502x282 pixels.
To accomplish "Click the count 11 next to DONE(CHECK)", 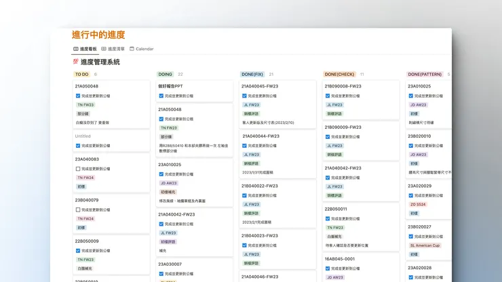I will (x=362, y=75).
